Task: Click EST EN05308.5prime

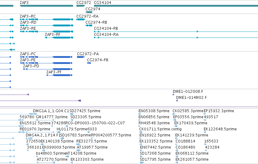Action: 154,111
